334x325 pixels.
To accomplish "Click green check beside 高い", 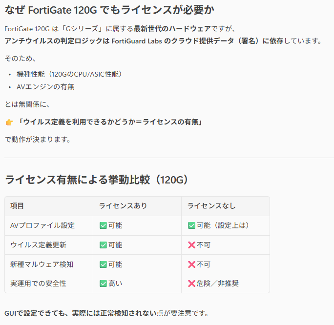I will 103,284.
